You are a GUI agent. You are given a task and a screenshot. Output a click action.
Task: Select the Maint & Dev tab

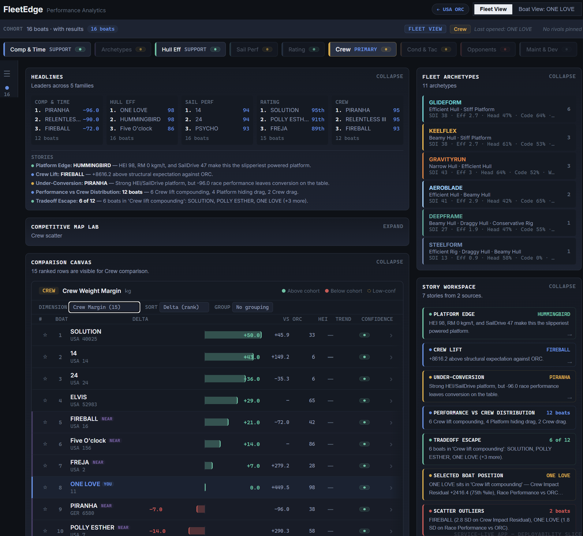[x=548, y=49]
